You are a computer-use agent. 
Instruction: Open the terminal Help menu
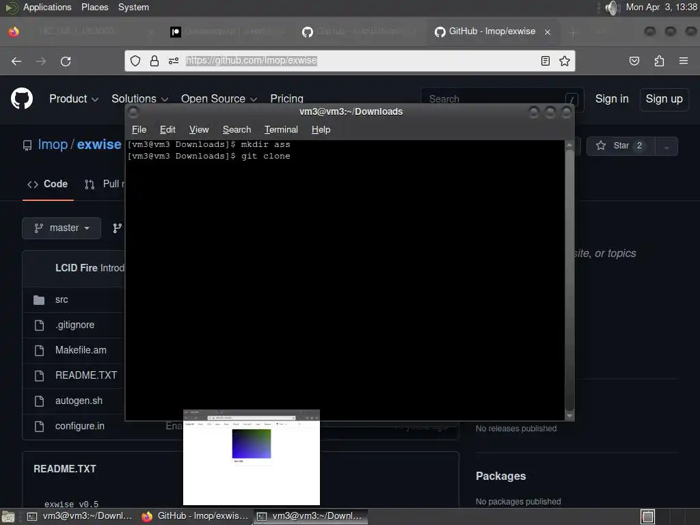pyautogui.click(x=321, y=129)
